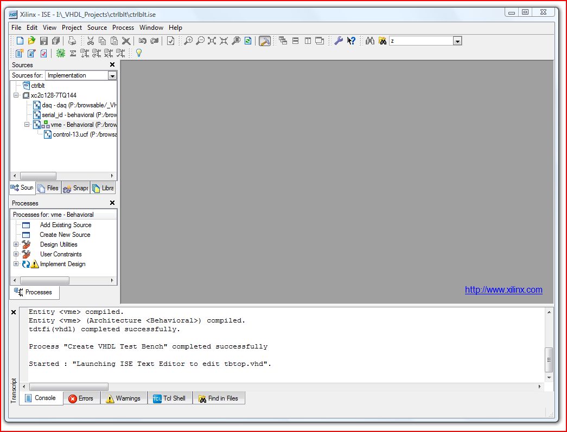Screen dimensions: 567x432
Task: Click the Cascade windows icon
Action: pos(283,41)
